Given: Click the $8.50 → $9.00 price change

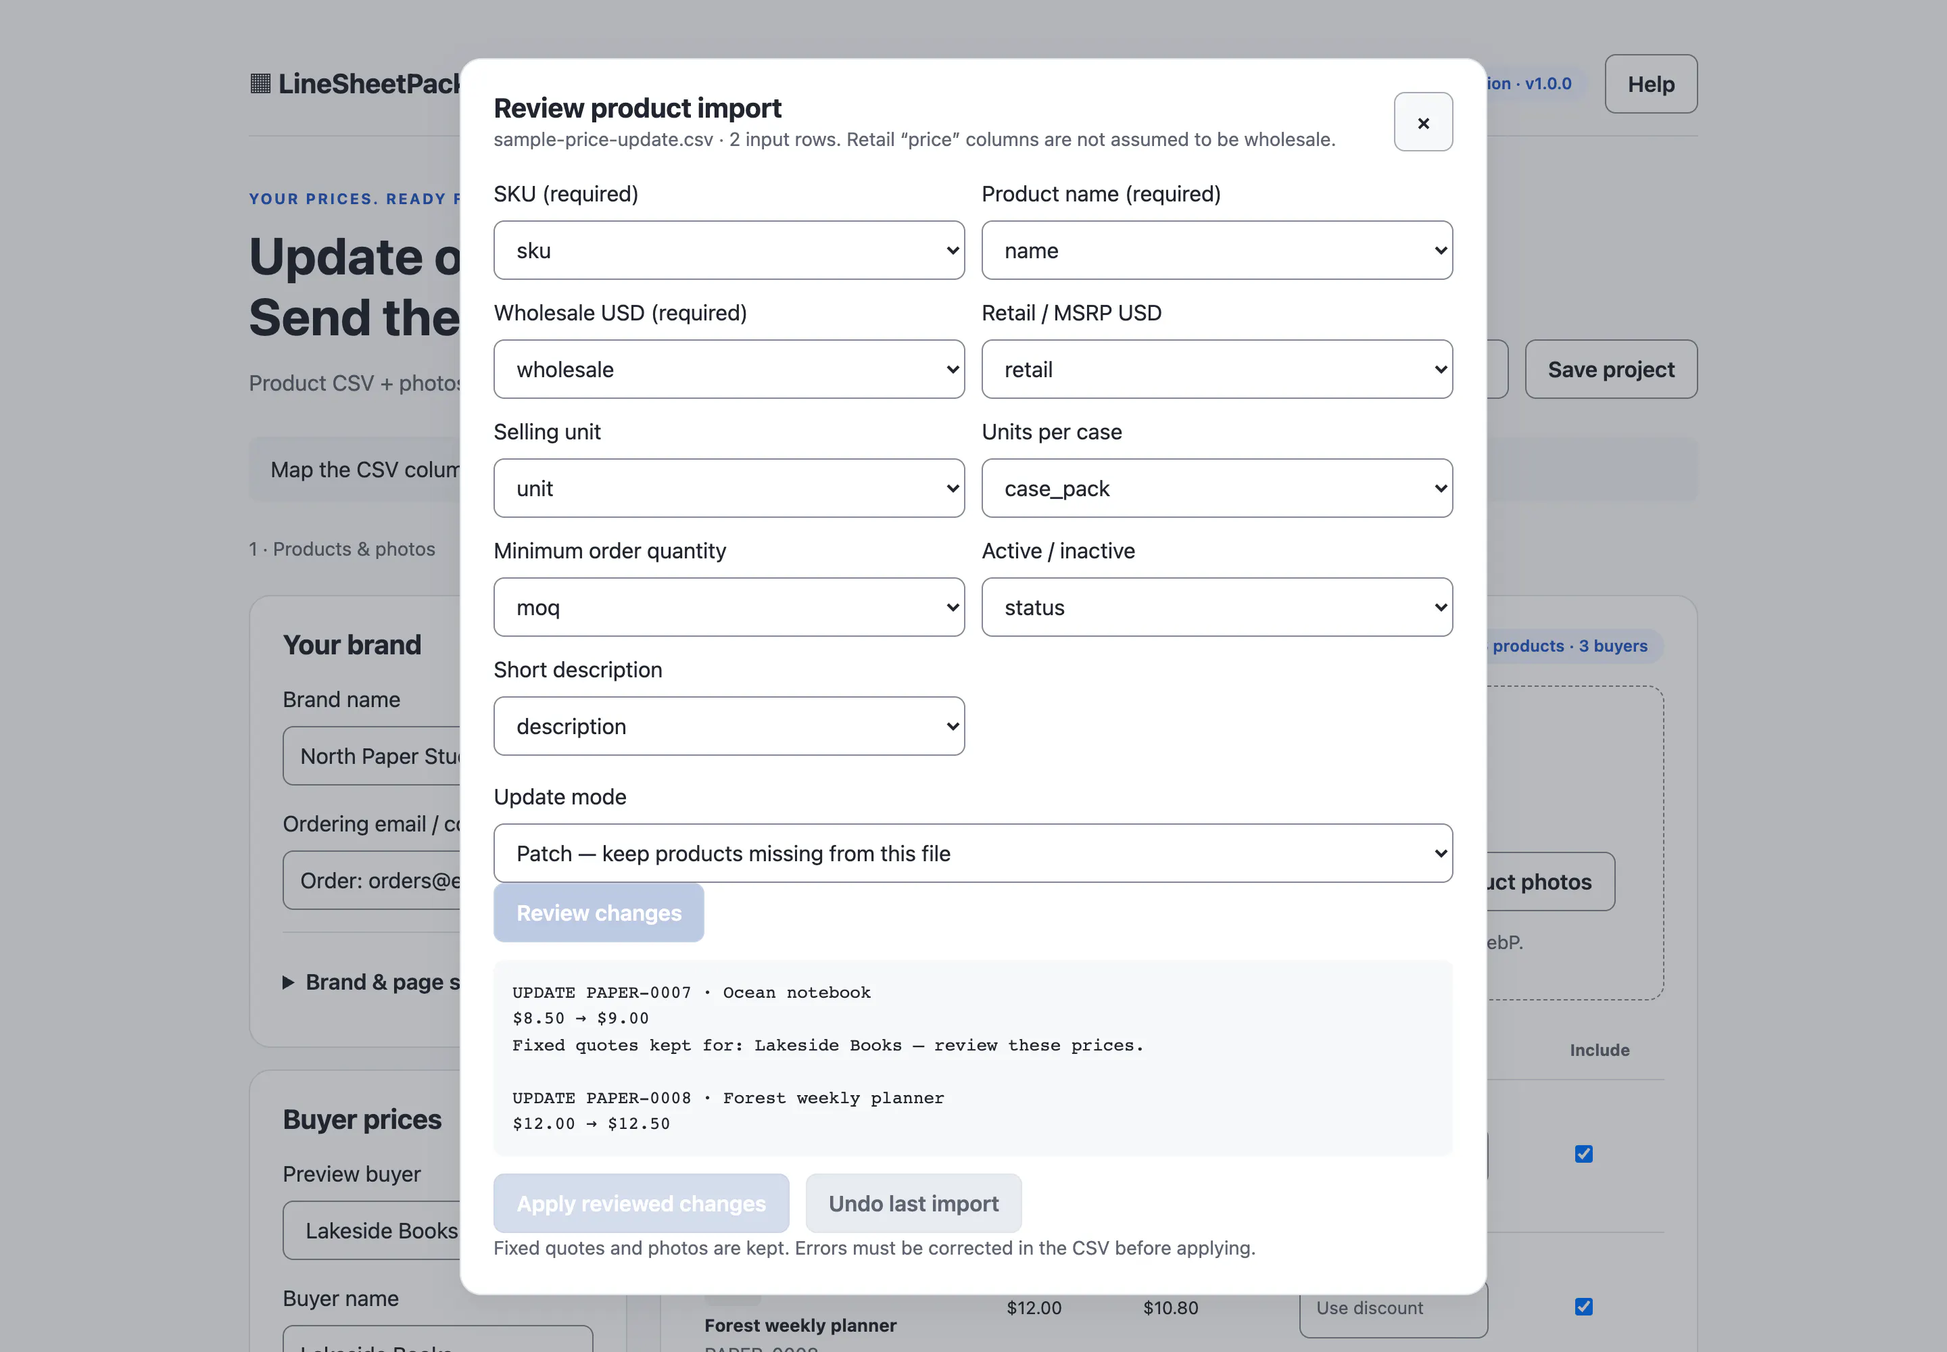Looking at the screenshot, I should pos(580,1018).
